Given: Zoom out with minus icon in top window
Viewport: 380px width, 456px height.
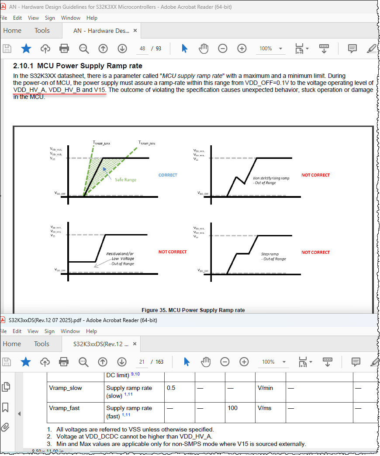Looking at the screenshot, I should [223, 49].
